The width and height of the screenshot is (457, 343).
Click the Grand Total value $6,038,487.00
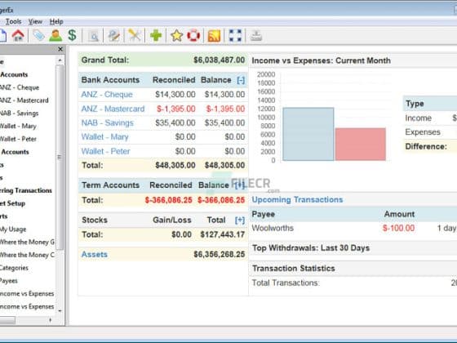click(x=220, y=60)
